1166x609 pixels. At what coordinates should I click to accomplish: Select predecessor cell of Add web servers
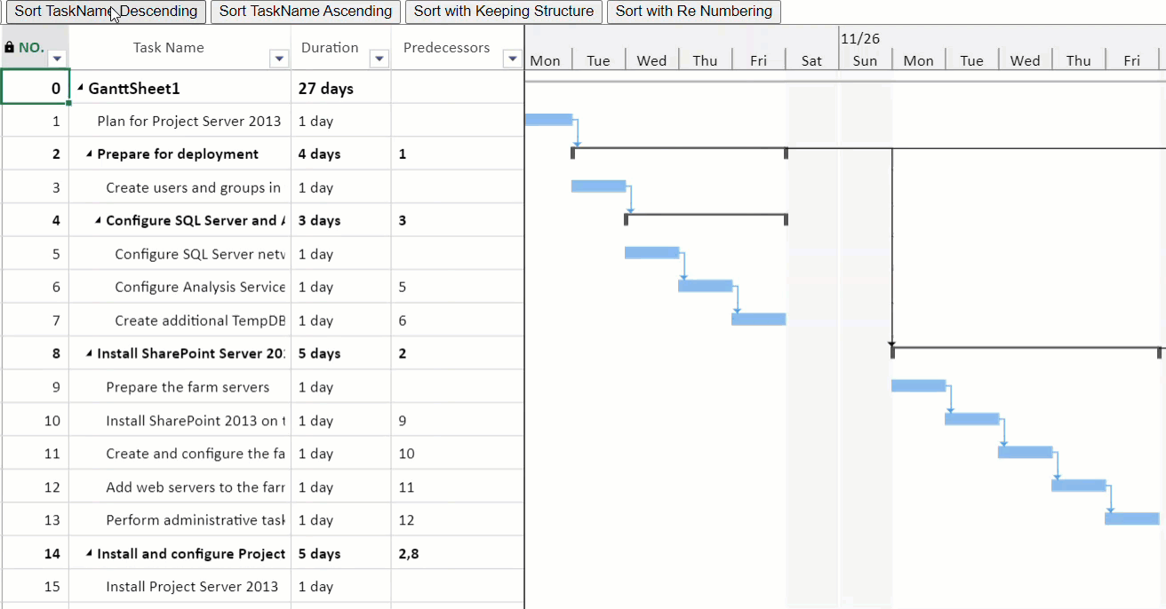[x=458, y=487]
